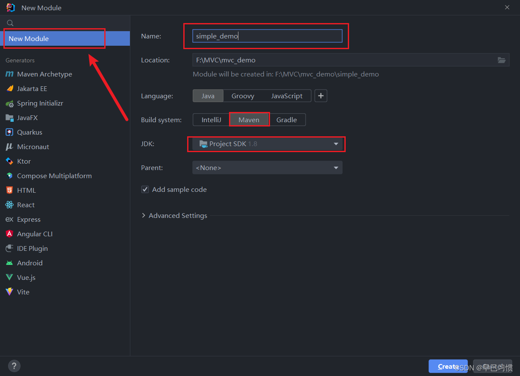Close the New Module dialog

(x=507, y=7)
